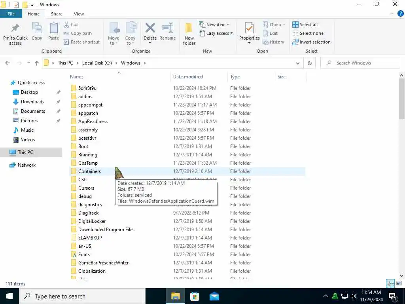Switch to Details view icon in status bar
The image size is (405, 304).
[390, 283]
